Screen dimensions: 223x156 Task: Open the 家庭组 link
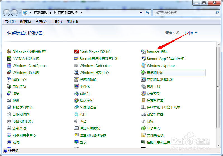coord(85,93)
